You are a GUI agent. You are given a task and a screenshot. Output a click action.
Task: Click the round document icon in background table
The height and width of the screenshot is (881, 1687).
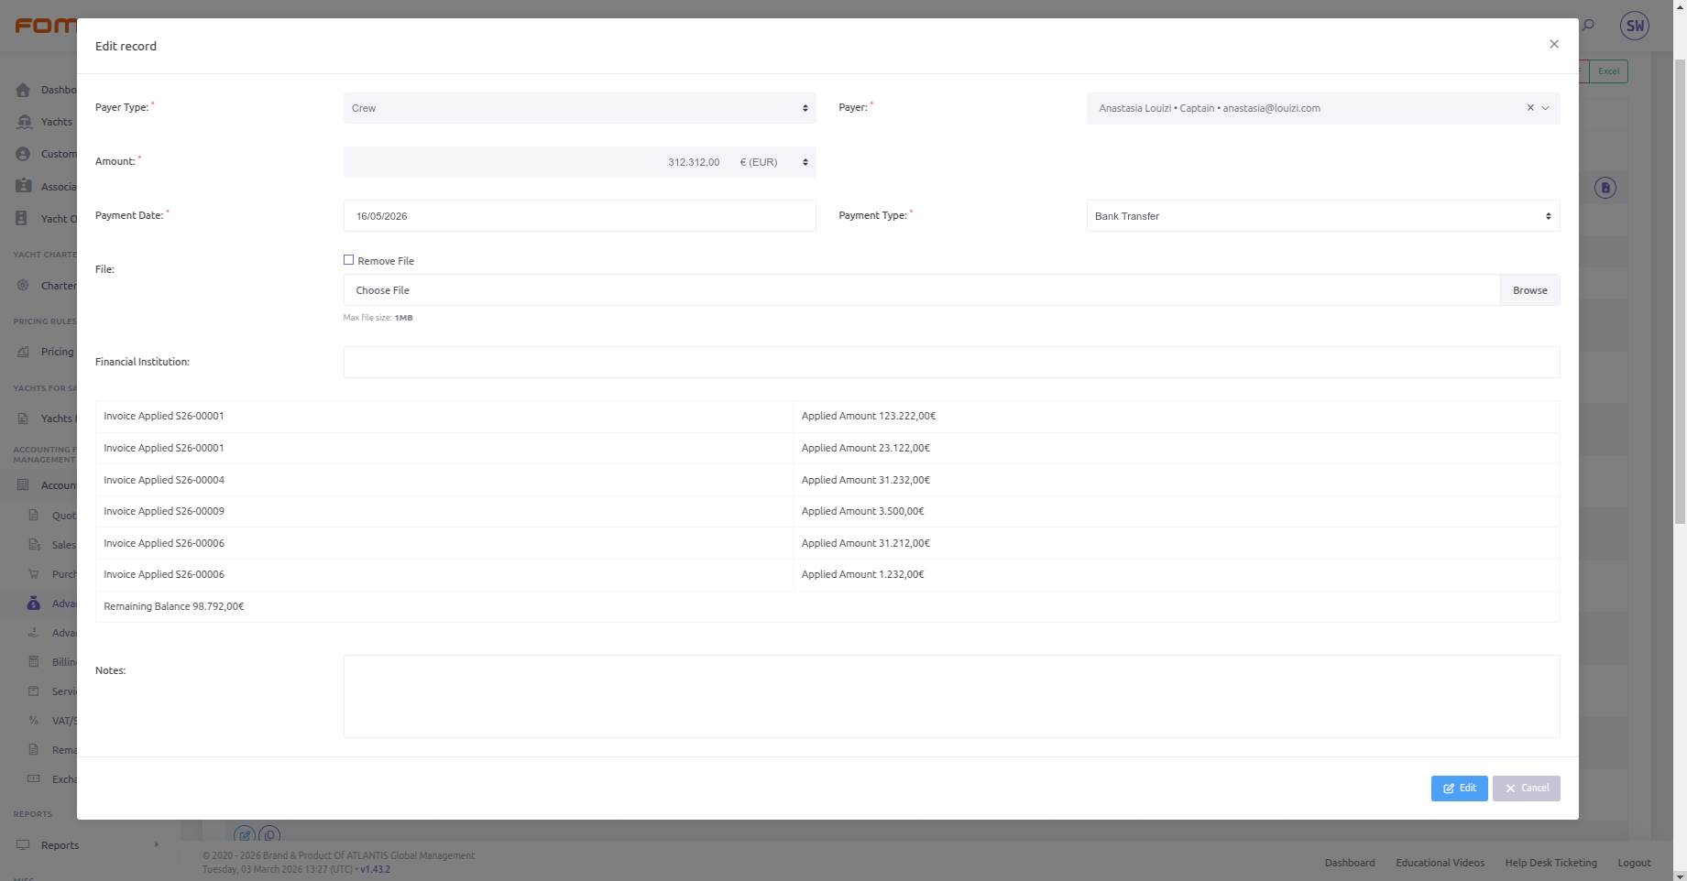coord(1605,188)
